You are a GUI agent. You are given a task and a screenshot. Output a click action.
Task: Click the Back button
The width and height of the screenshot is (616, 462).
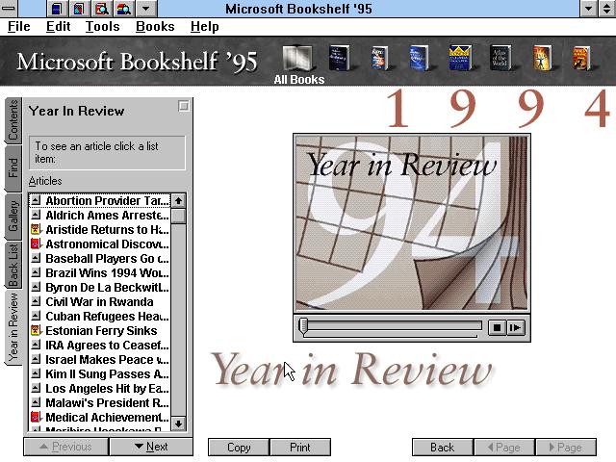443,447
